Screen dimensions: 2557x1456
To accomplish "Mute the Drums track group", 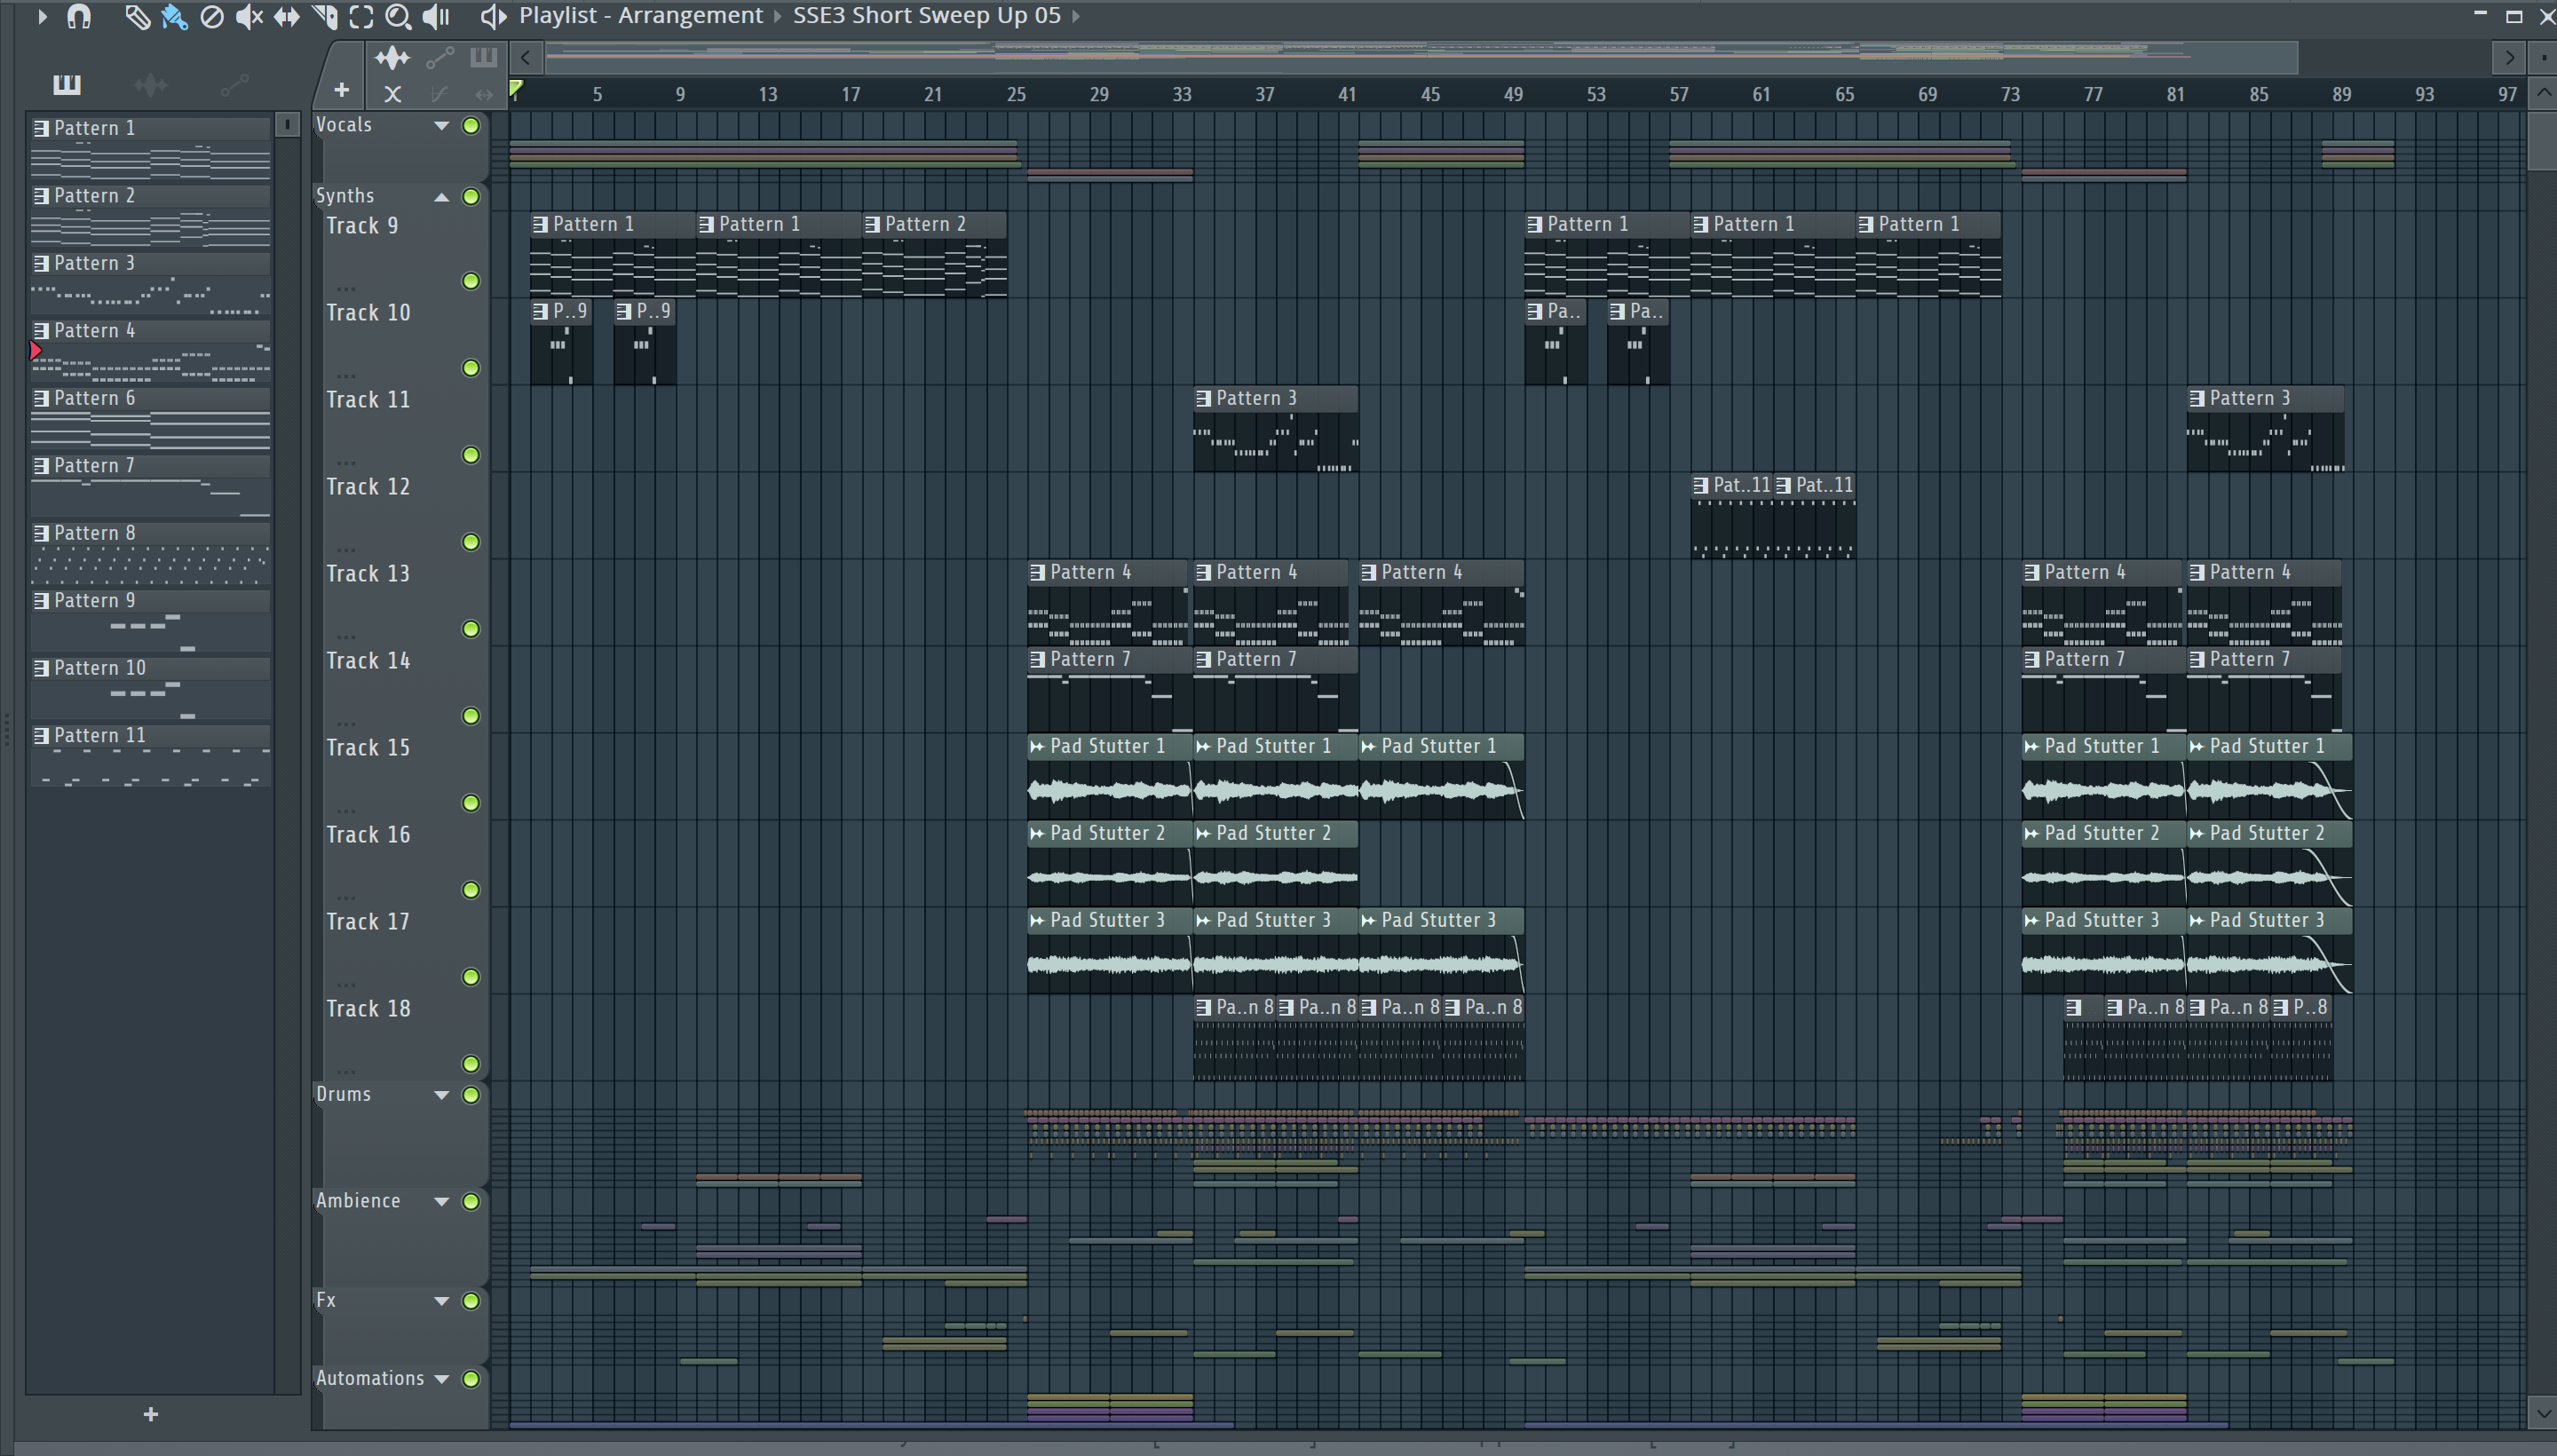I will coord(471,1095).
